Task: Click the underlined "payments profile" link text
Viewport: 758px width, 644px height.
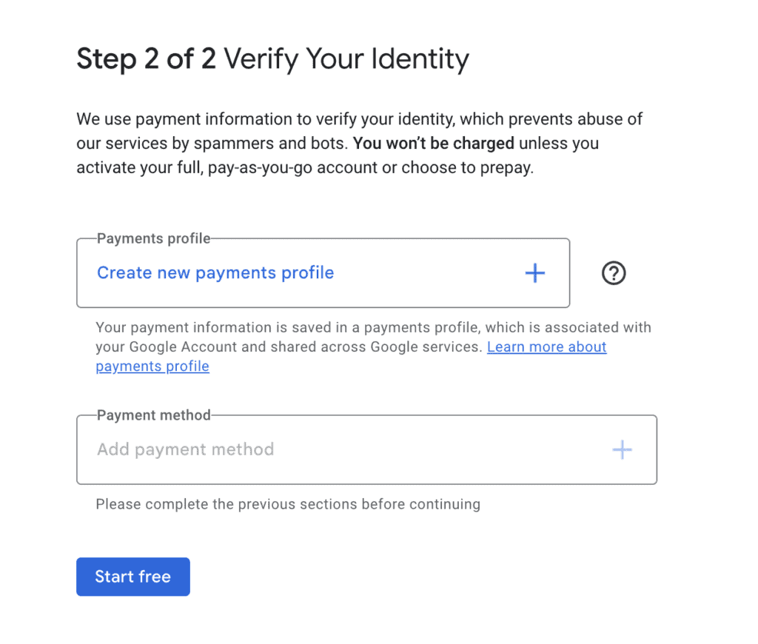Action: [x=152, y=366]
